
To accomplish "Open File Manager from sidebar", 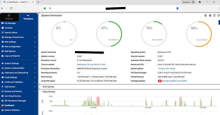I will [x=10, y=23].
